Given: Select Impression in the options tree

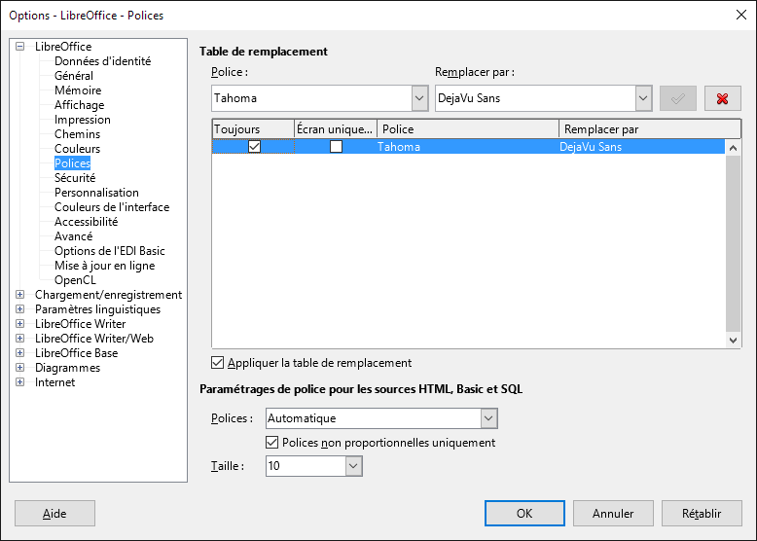Looking at the screenshot, I should [x=82, y=120].
